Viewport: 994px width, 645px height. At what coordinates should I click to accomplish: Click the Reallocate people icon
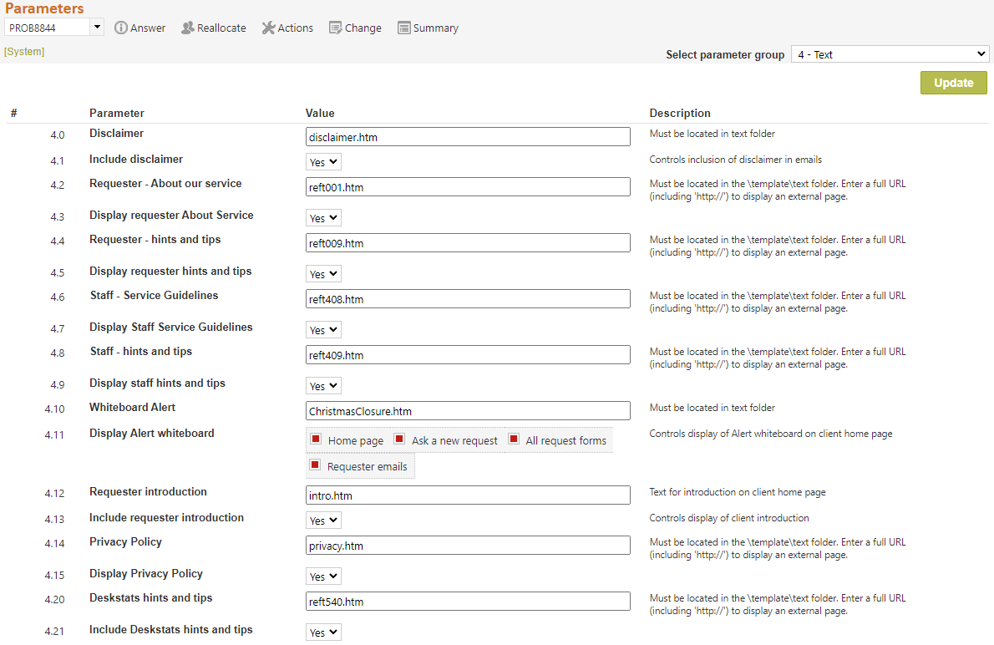point(188,28)
